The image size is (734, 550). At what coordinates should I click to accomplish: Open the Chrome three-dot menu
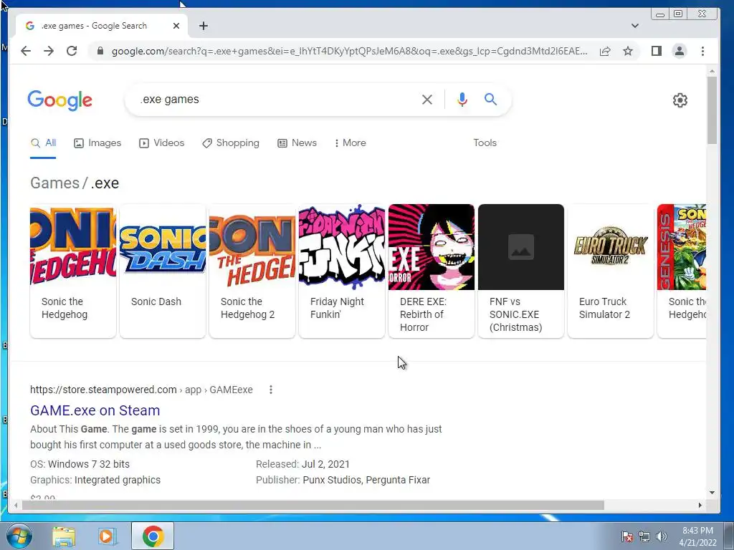[x=702, y=51]
